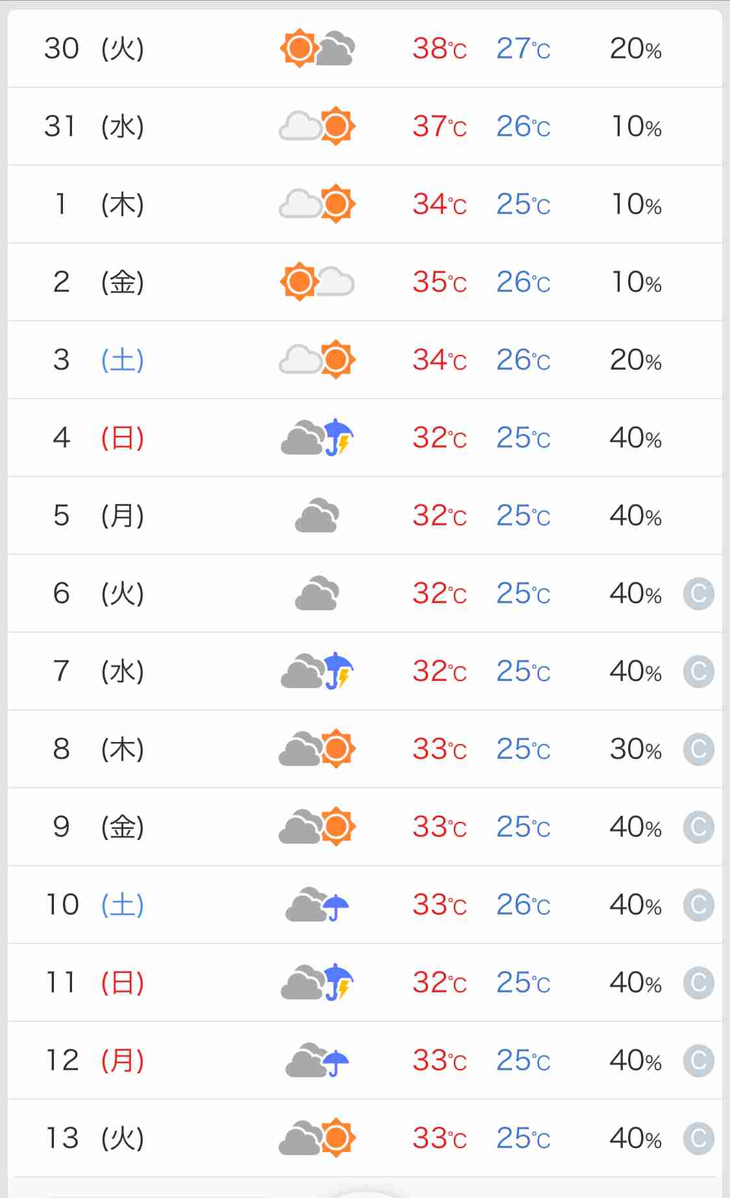Tap the circled C icon on the 6th row

tap(698, 593)
